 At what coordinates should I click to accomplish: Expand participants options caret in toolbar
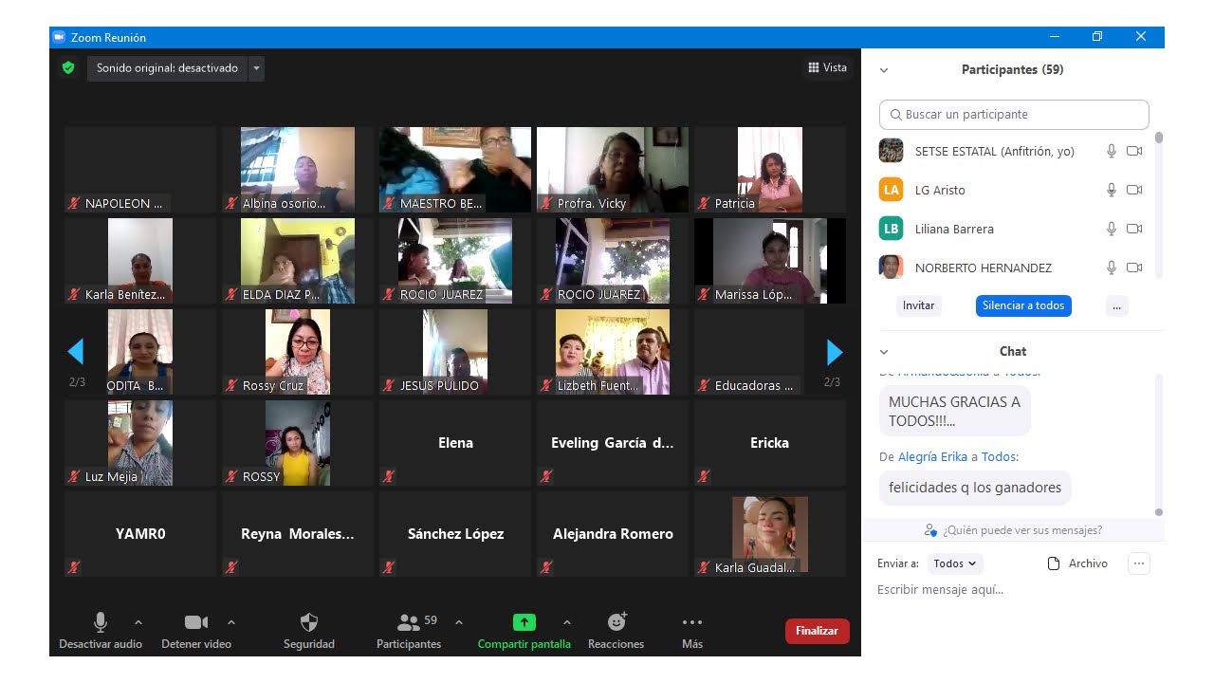[x=459, y=622]
